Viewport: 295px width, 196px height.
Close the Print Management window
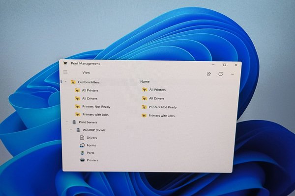(x=236, y=65)
